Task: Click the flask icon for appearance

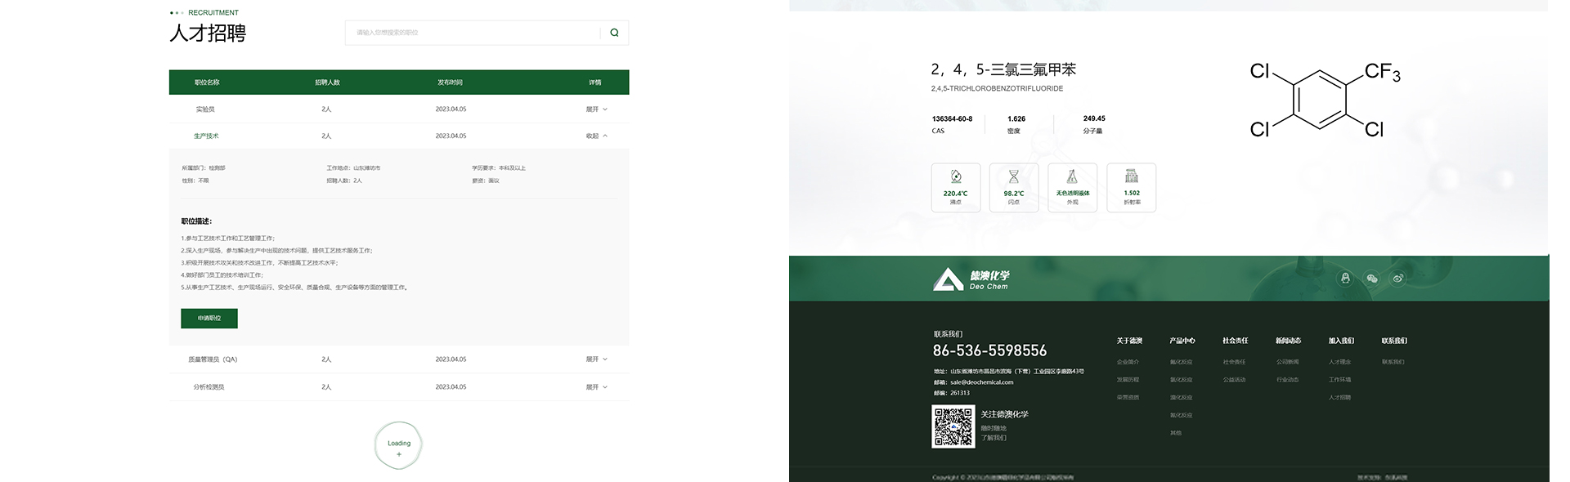Action: 1072,177
